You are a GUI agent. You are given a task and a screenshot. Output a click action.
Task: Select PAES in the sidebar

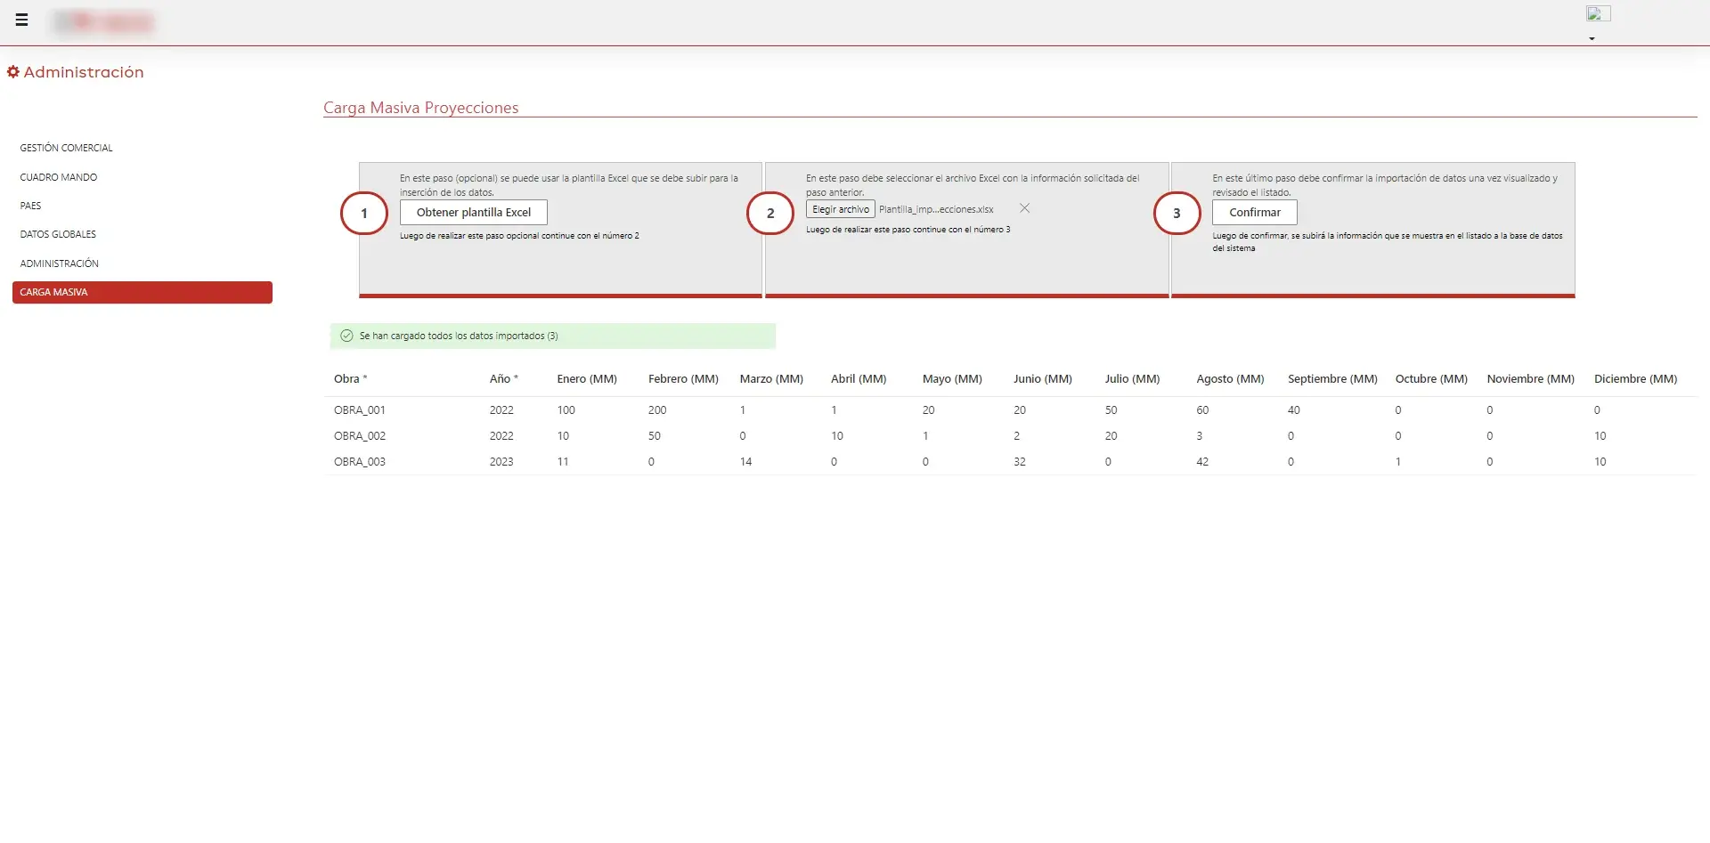pos(31,206)
